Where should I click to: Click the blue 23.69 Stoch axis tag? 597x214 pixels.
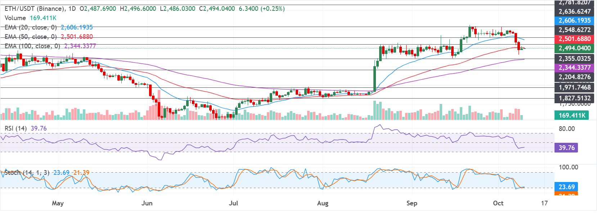coord(566,187)
